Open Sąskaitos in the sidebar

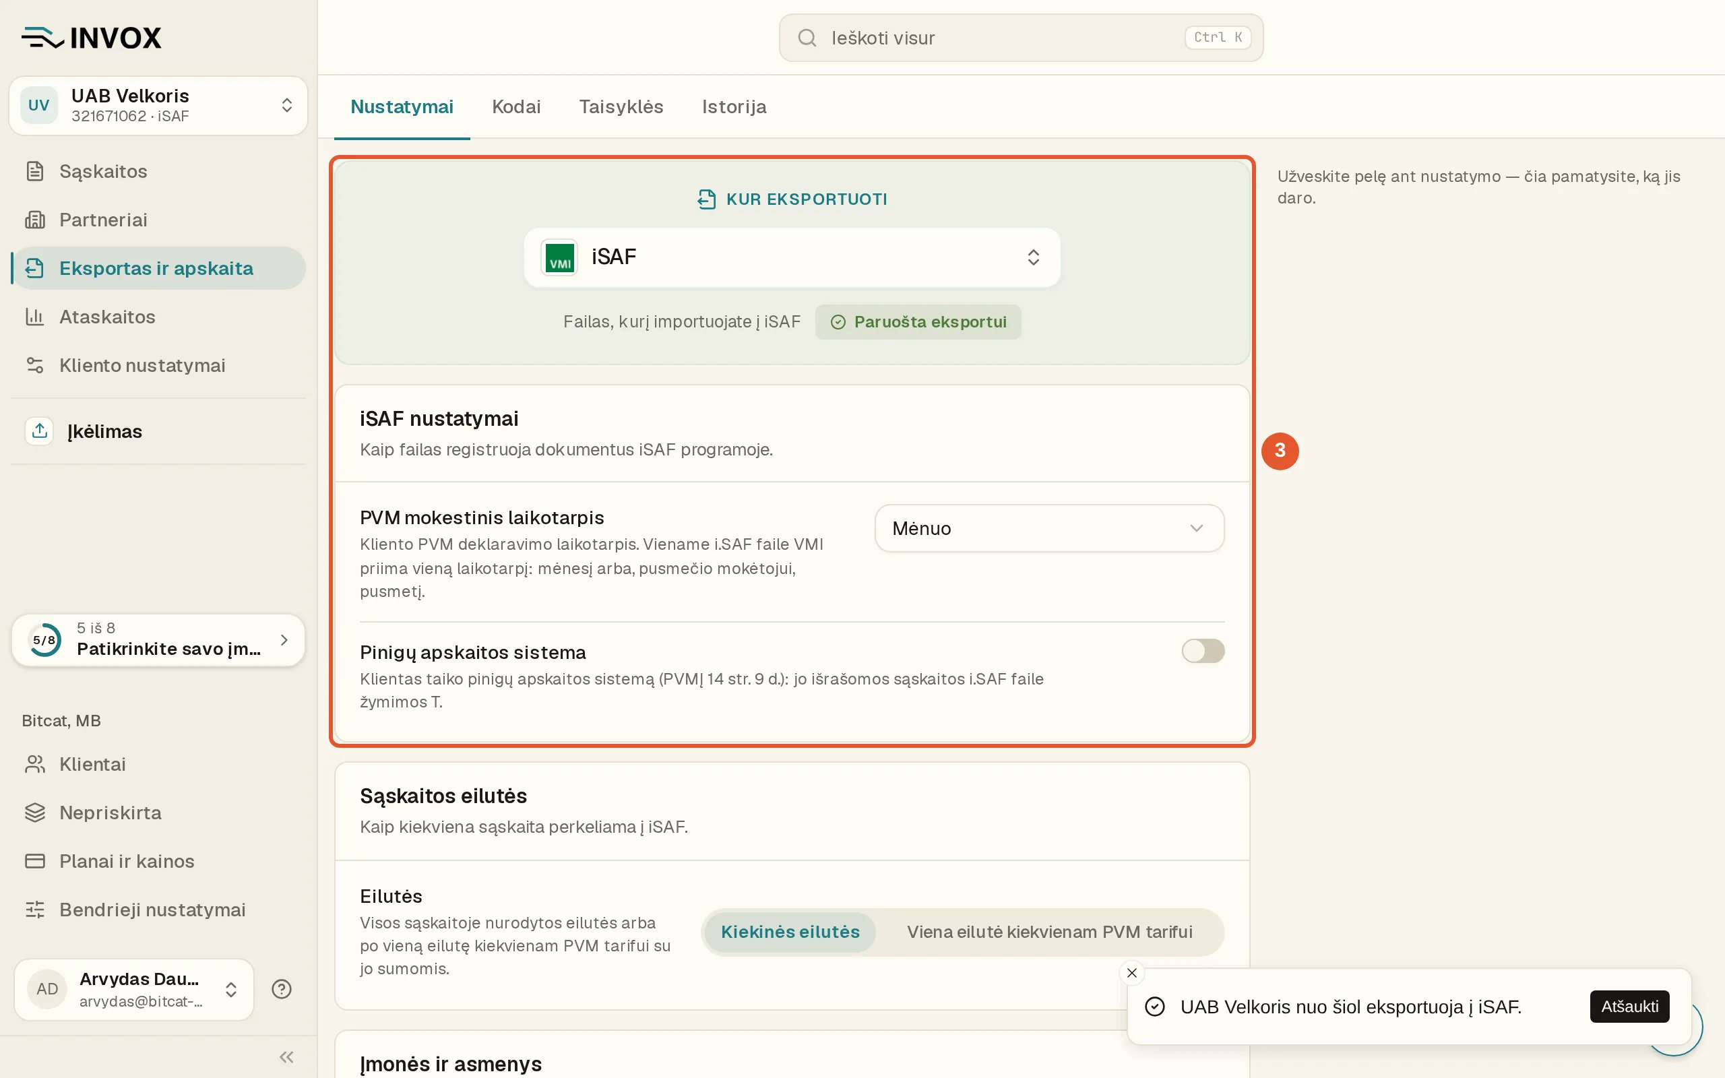pyautogui.click(x=158, y=171)
